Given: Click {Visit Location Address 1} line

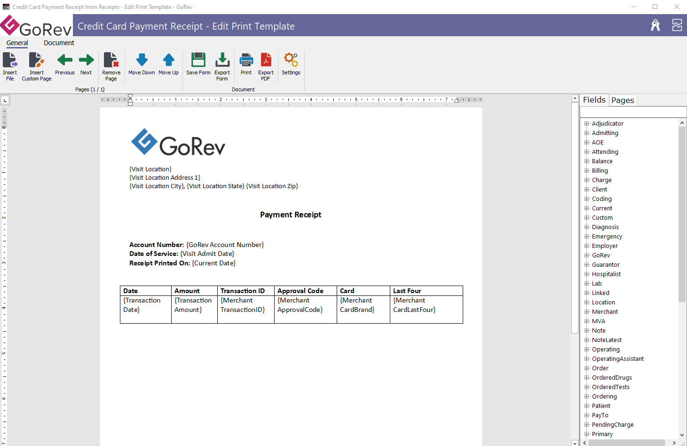Looking at the screenshot, I should click(165, 177).
